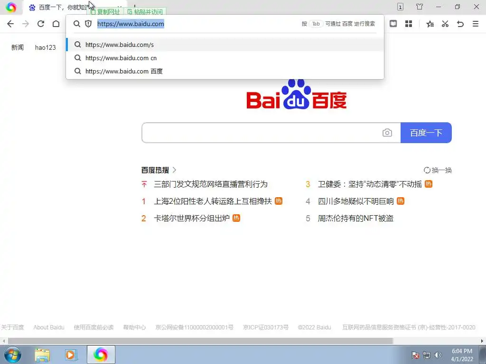
Task: Click the horizontal scrollbar thumb
Action: (x=200, y=341)
